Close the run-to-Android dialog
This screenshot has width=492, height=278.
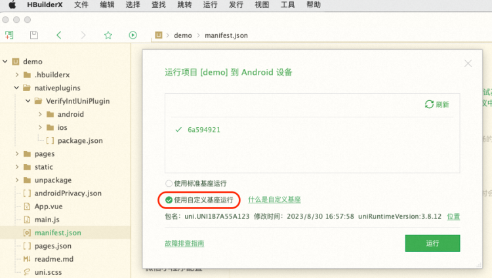[x=468, y=64]
